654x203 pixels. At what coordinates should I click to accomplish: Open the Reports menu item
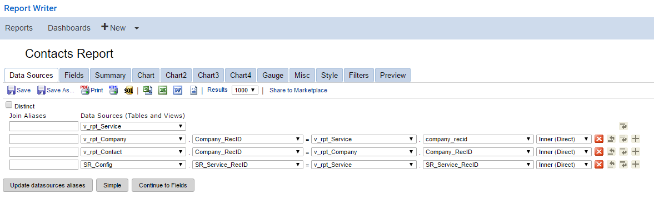coord(19,28)
